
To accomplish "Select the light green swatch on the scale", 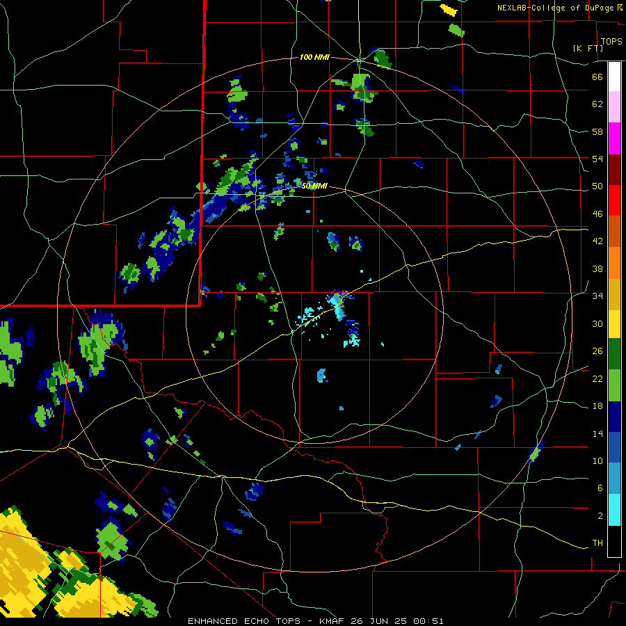I will coord(614,385).
